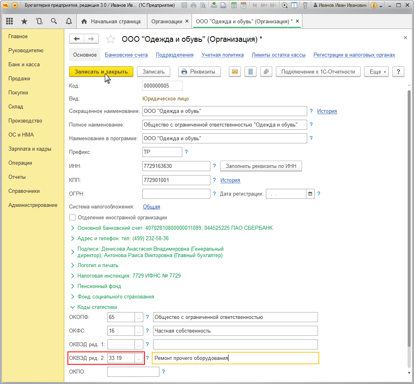
Task: Expand Адрес и телефон section
Action: tap(73, 239)
